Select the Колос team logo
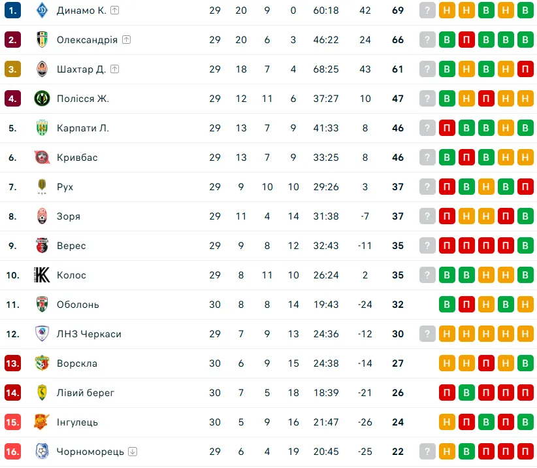This screenshot has height=468, width=537. coord(42,275)
